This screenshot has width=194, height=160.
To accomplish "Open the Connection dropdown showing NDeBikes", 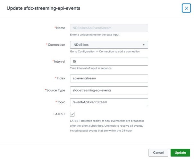I will click(x=109, y=45).
